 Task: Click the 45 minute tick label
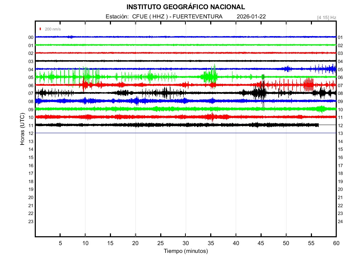pos(261,243)
